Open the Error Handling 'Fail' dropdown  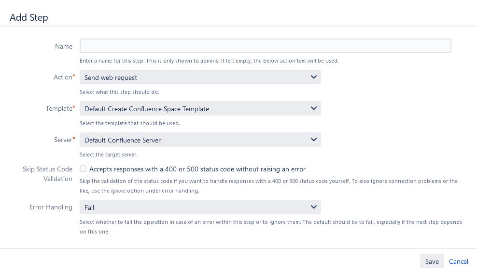click(193, 207)
